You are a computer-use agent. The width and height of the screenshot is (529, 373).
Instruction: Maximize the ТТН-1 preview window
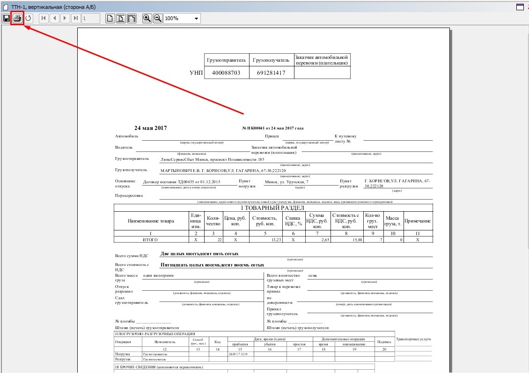[x=519, y=7]
